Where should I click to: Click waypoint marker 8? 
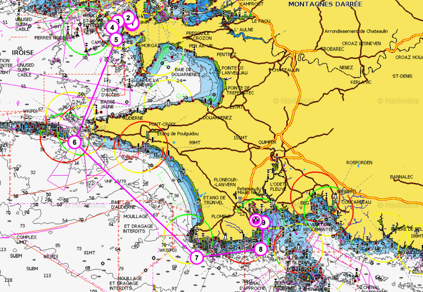(260, 249)
